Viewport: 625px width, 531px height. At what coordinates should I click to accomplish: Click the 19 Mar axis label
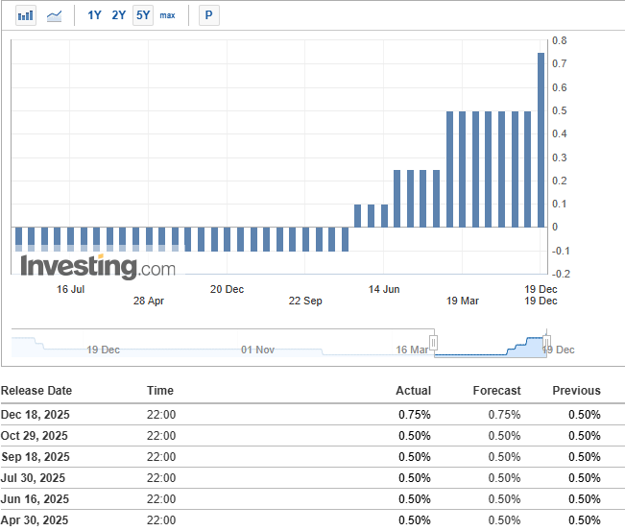click(x=463, y=301)
